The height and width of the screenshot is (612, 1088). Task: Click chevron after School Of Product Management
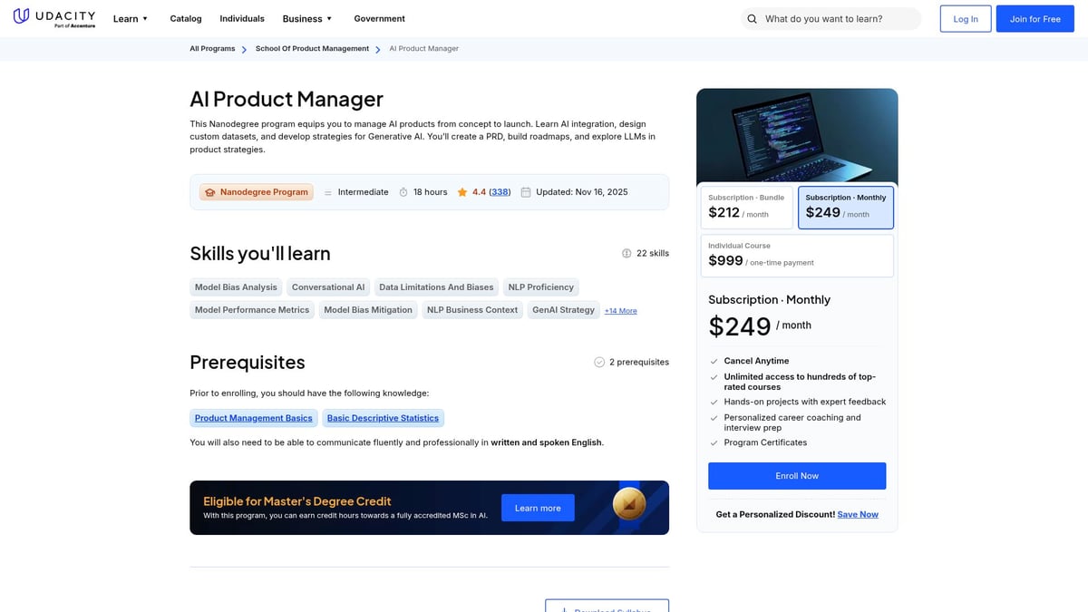click(x=378, y=49)
